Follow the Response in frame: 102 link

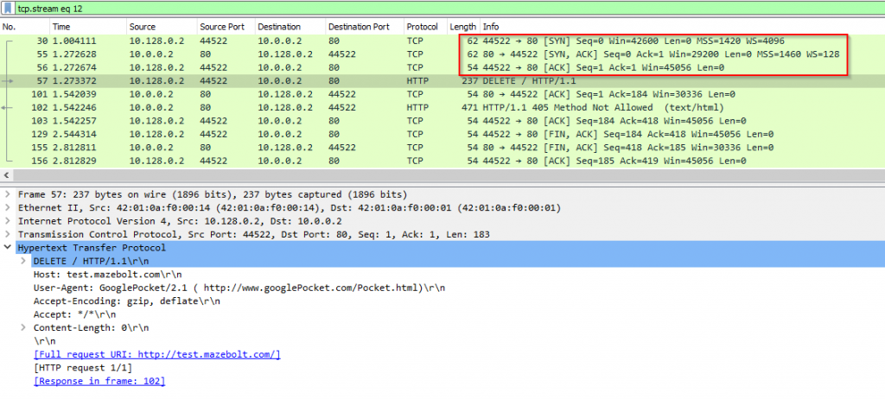tap(99, 381)
